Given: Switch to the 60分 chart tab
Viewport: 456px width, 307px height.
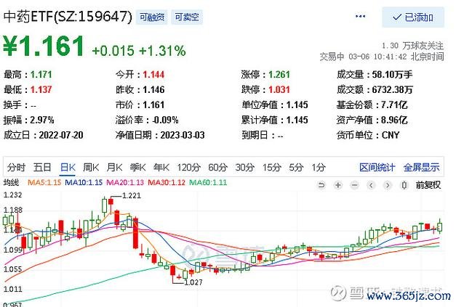Looking at the screenshot, I should coord(217,168).
